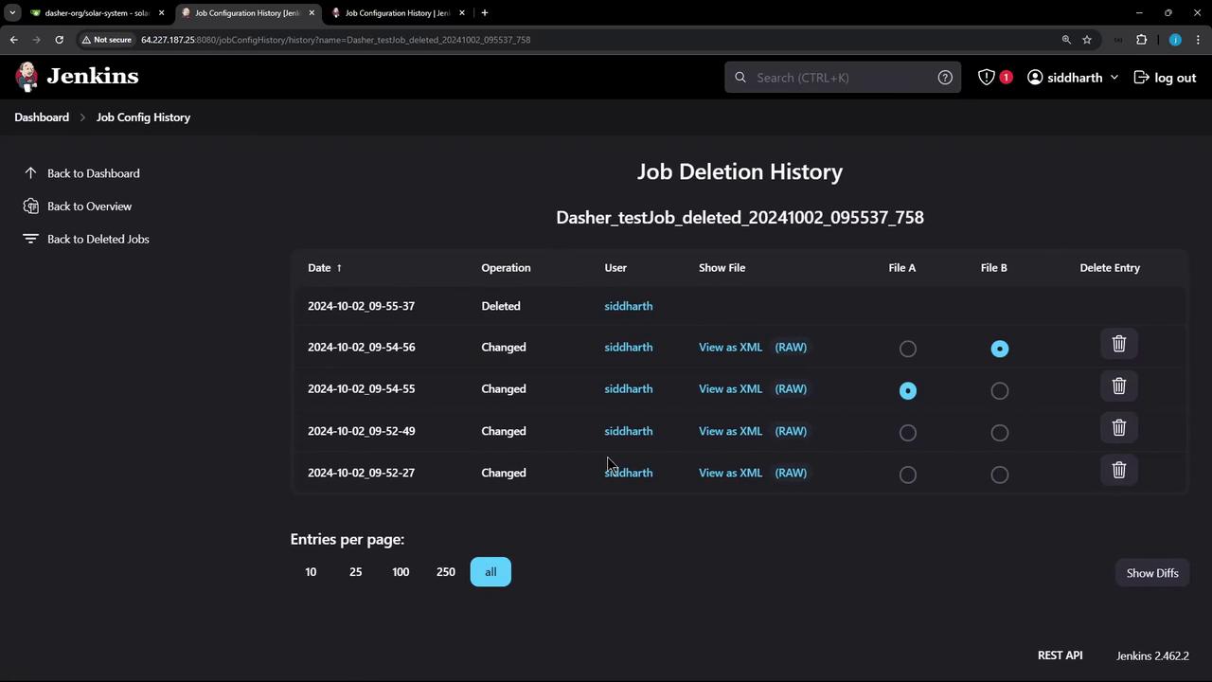Set entries per page to 25
1212x682 pixels.
(355, 572)
